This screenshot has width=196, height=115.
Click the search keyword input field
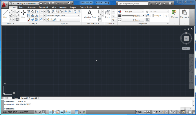coord(133,3)
